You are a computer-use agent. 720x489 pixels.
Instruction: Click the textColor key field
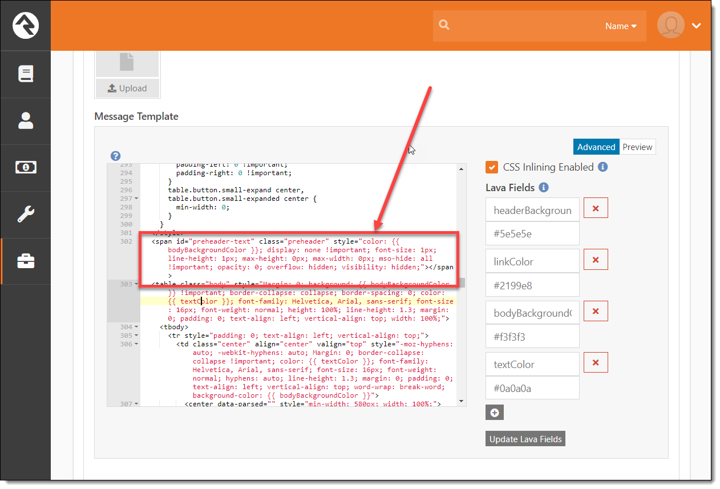coord(532,364)
